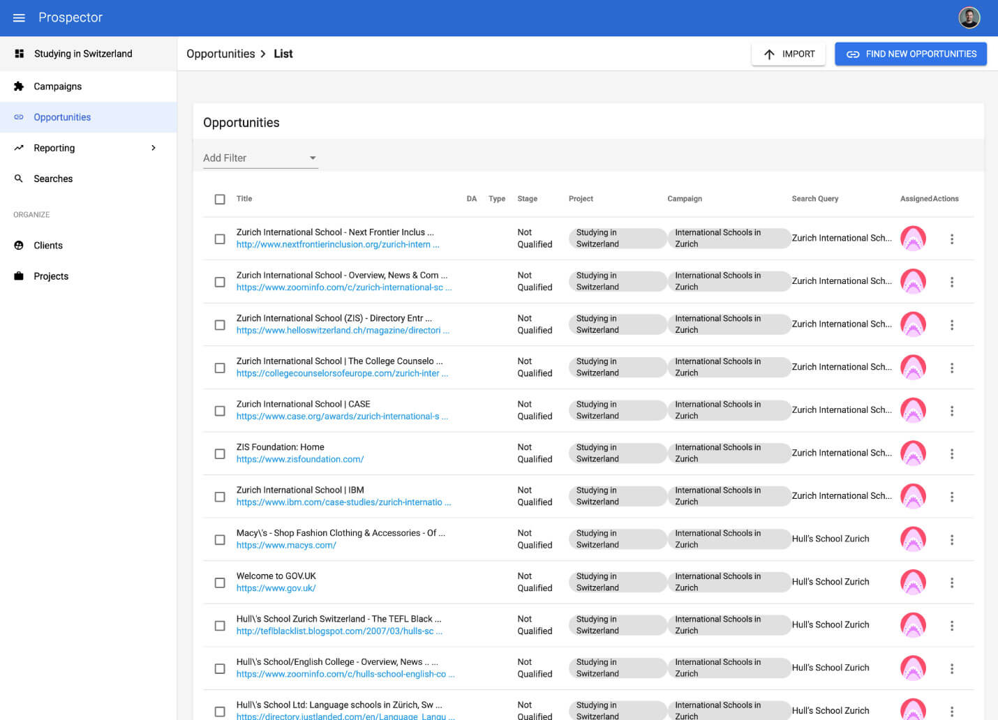Click the Project column header

point(581,199)
